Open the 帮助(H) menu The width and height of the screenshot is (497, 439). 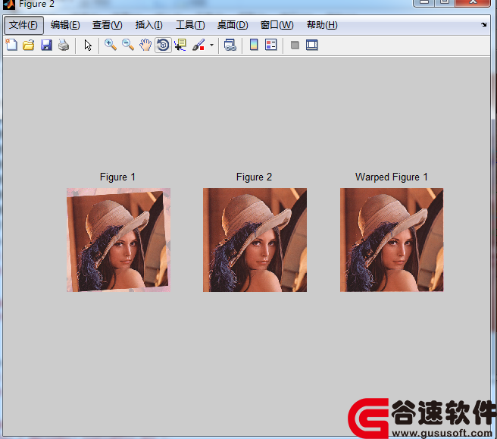(x=322, y=25)
